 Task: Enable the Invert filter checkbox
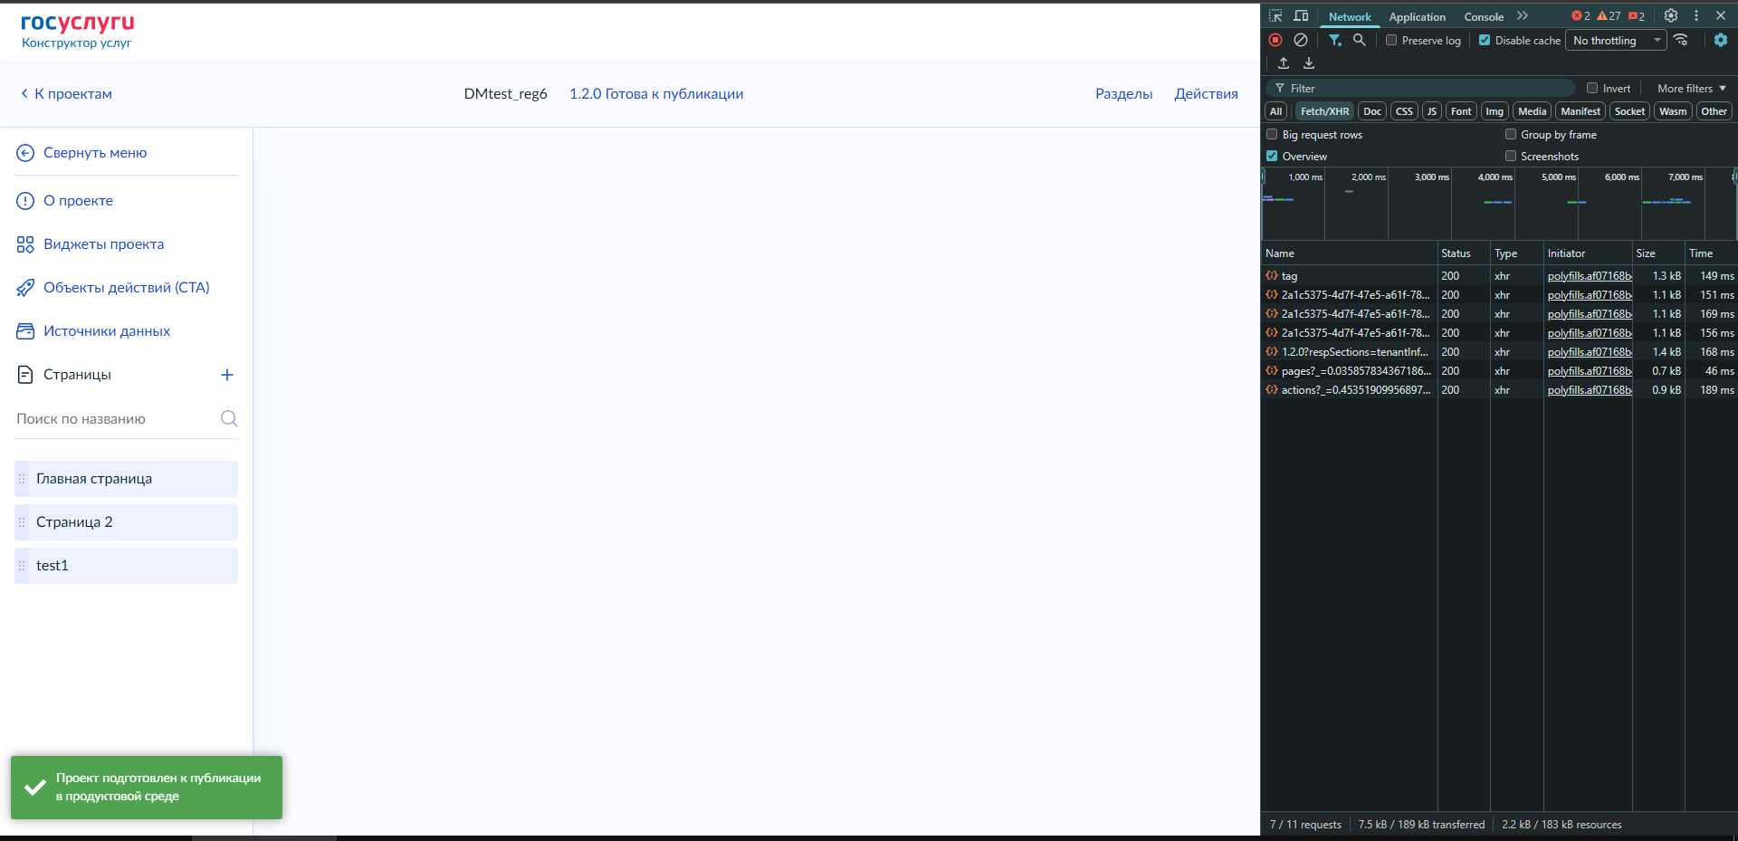(x=1592, y=88)
